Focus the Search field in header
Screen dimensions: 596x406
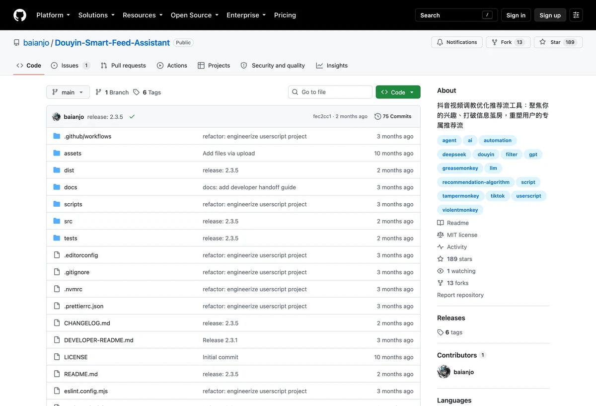(x=456, y=15)
